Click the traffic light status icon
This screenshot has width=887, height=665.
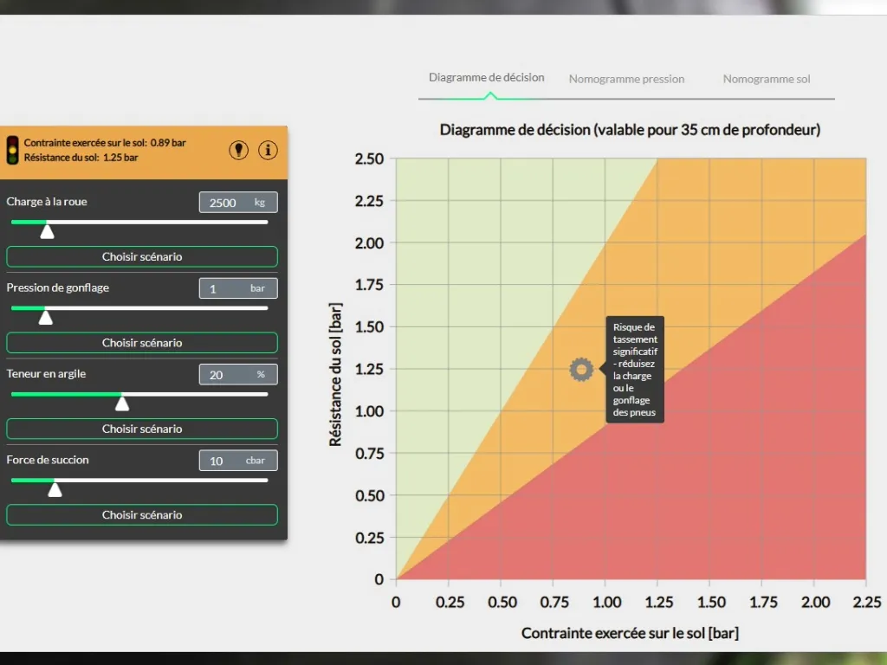(x=12, y=150)
